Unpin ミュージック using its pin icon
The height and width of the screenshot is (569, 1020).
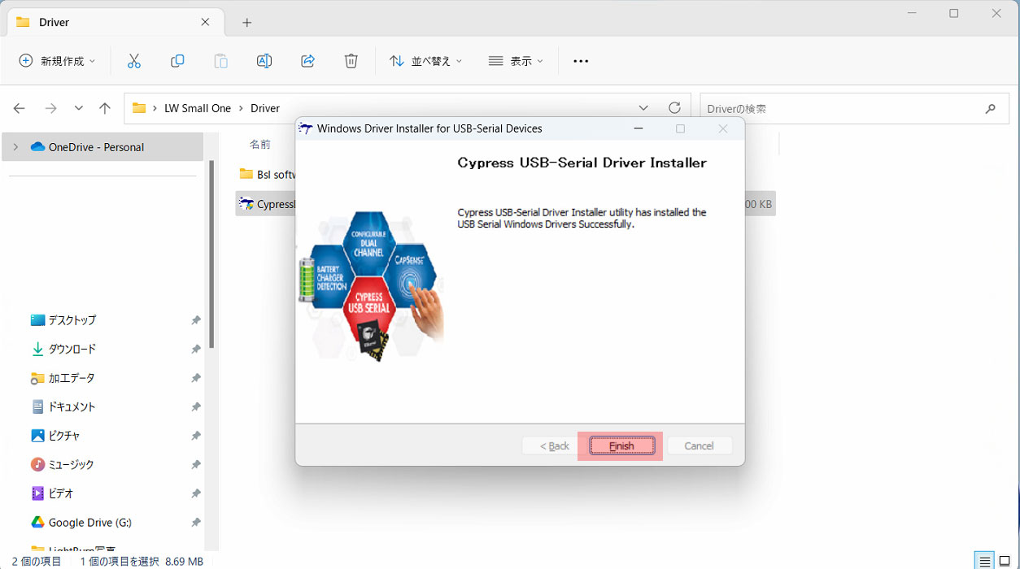point(196,464)
